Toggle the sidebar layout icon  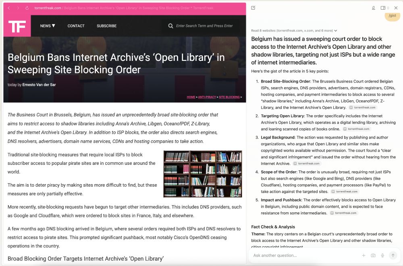click(x=383, y=8)
